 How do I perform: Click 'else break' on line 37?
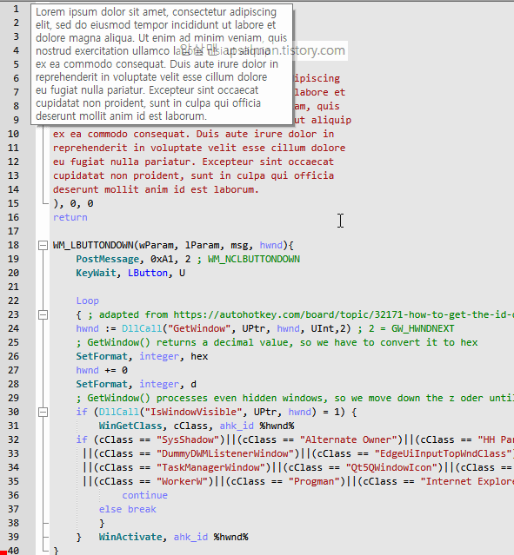tap(128, 509)
